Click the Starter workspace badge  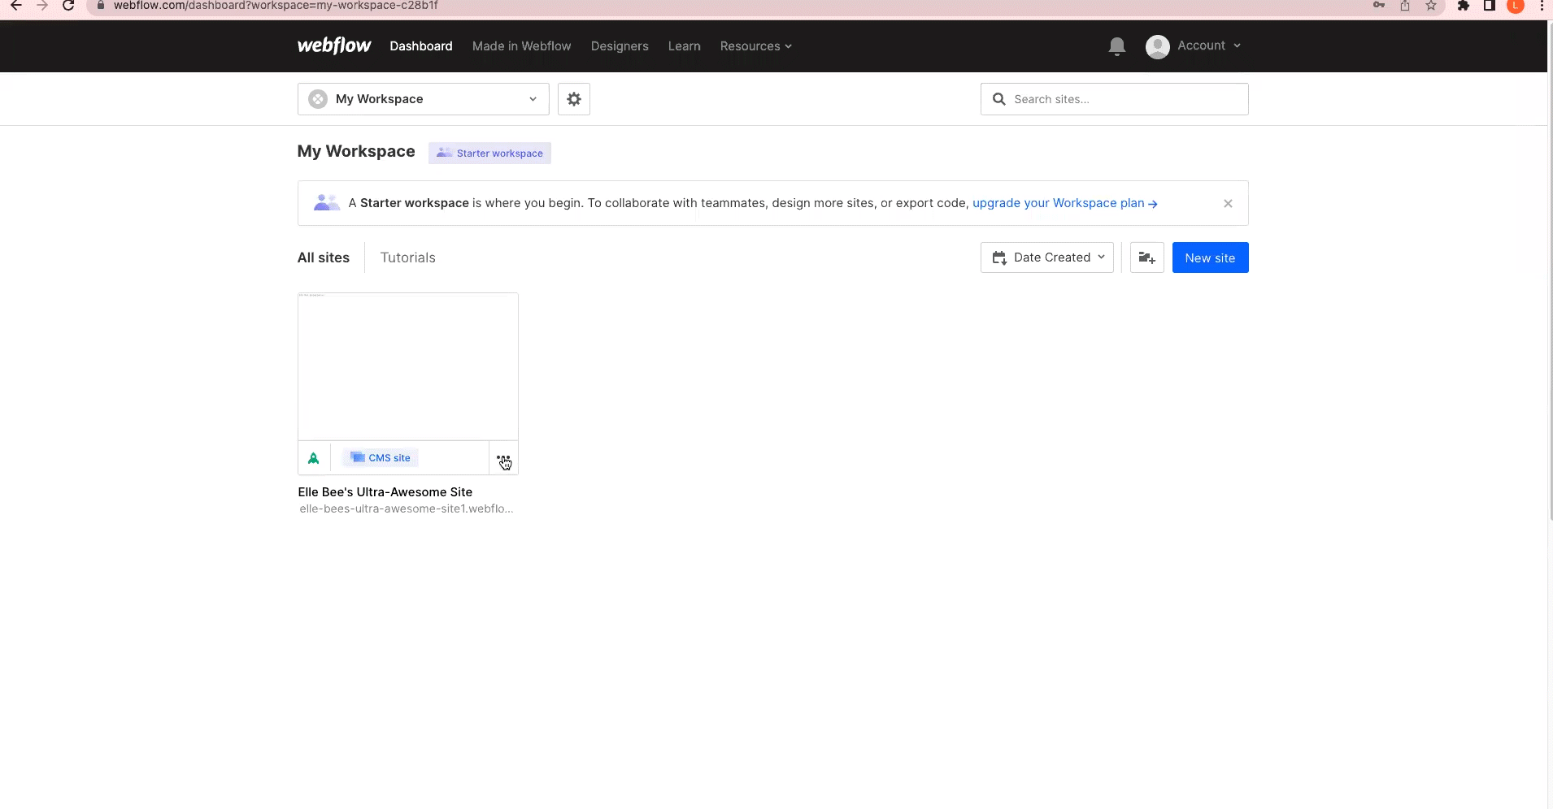pos(489,154)
